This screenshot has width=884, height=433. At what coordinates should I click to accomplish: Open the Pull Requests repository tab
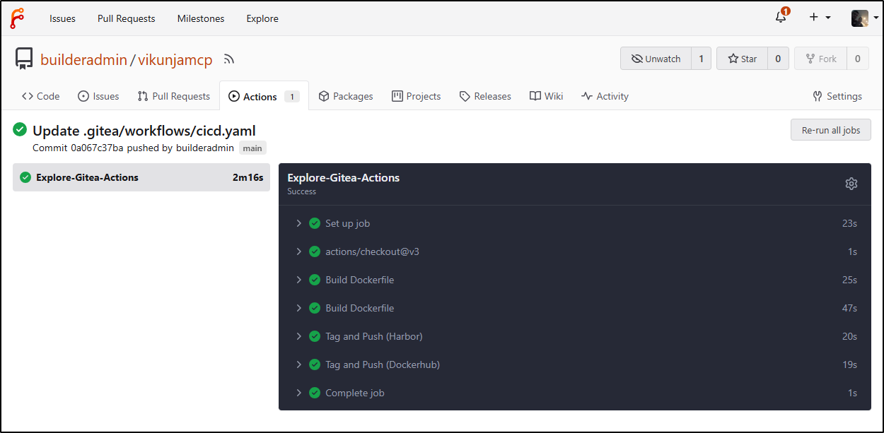click(x=173, y=96)
